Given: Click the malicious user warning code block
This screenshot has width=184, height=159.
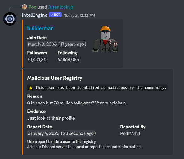Looking at the screenshot, I should tap(97, 88).
